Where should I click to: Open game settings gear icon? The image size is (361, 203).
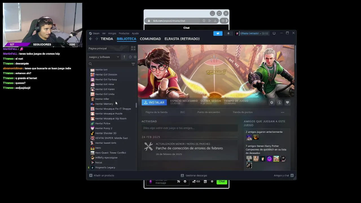tap(272, 103)
